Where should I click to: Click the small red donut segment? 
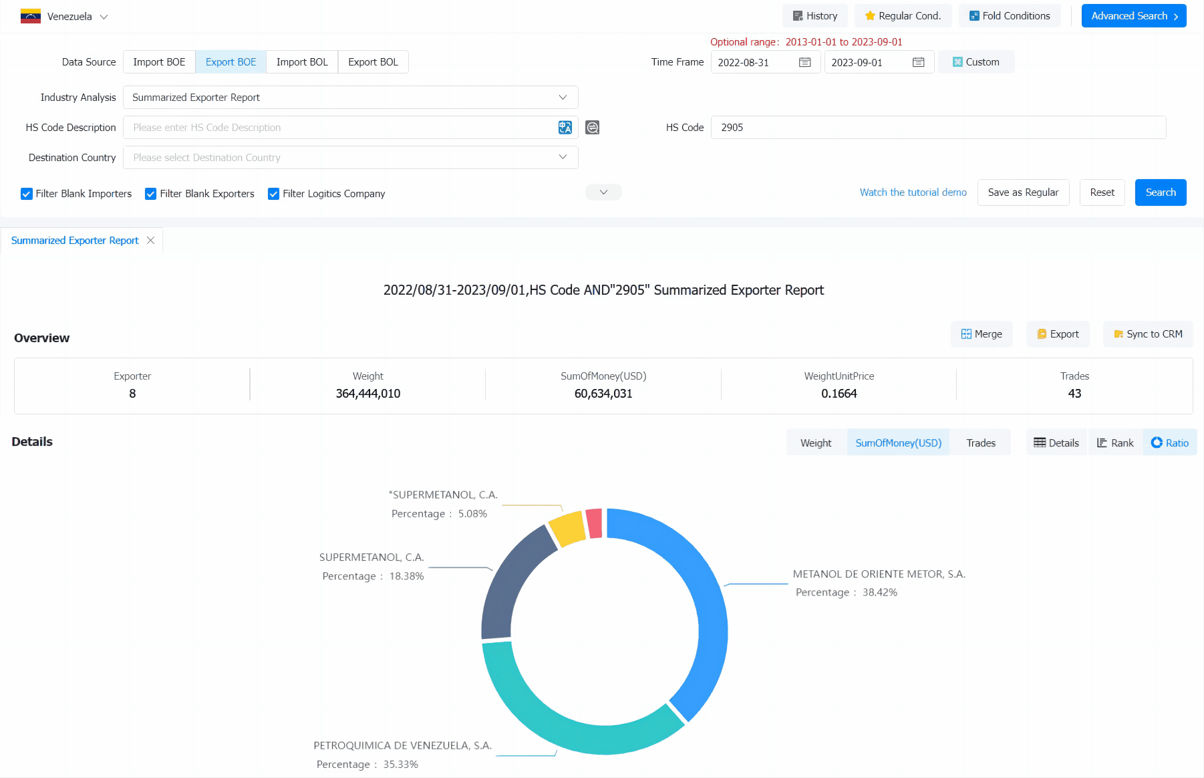coord(594,523)
